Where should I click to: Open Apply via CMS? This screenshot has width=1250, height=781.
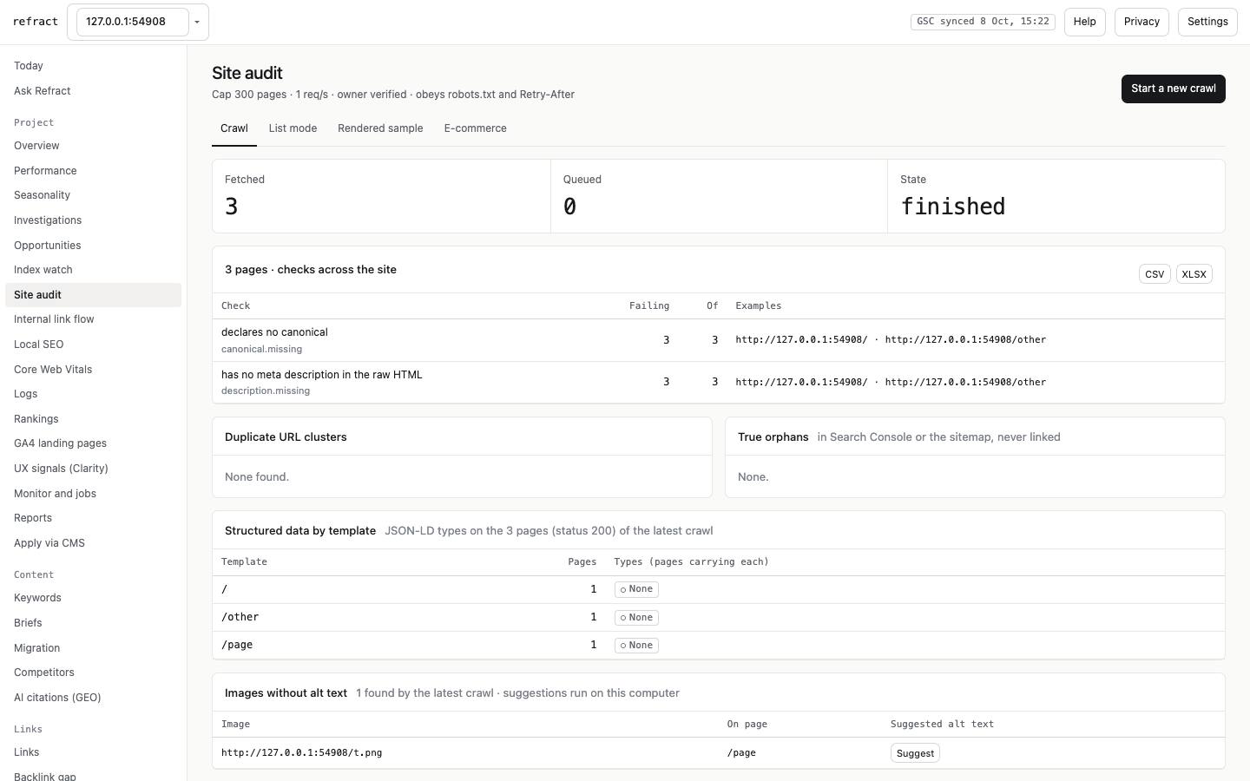[x=93, y=543]
